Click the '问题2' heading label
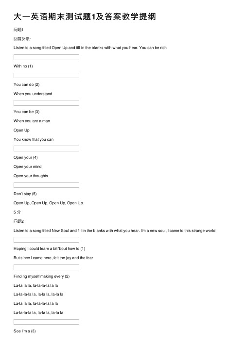This screenshot has height=346, width=245. (18, 221)
